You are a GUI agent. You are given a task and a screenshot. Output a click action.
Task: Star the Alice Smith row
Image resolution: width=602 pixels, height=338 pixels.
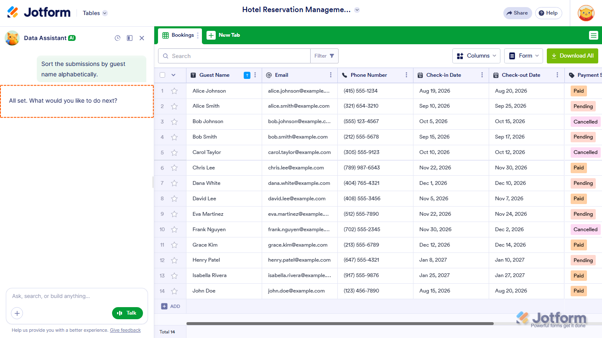174,106
